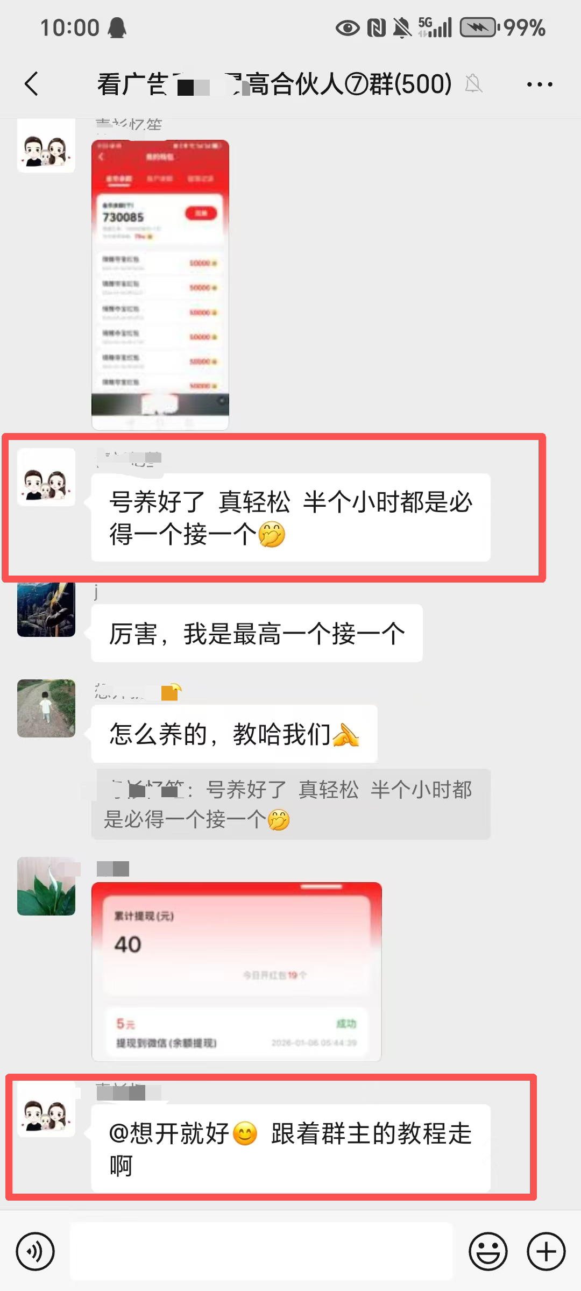Screen dimensions: 581x1291
Task: Tap the couple cartoon avatar at the top
Action: pos(46,145)
